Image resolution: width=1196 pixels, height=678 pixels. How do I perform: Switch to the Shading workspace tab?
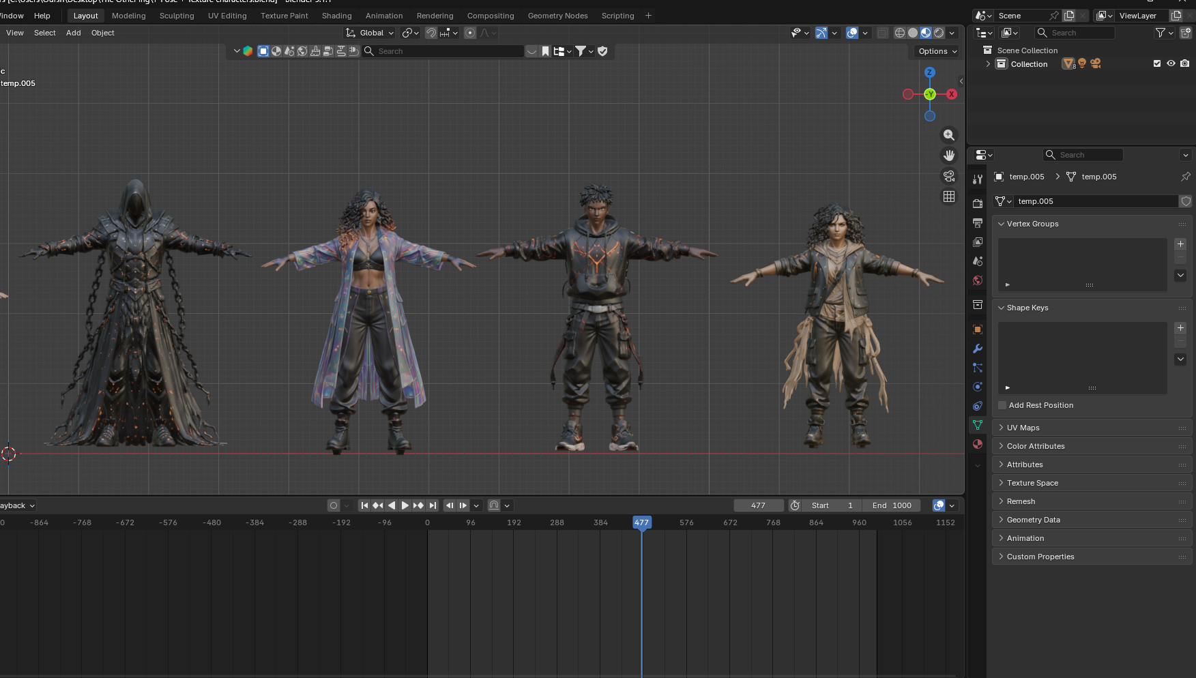pos(337,16)
